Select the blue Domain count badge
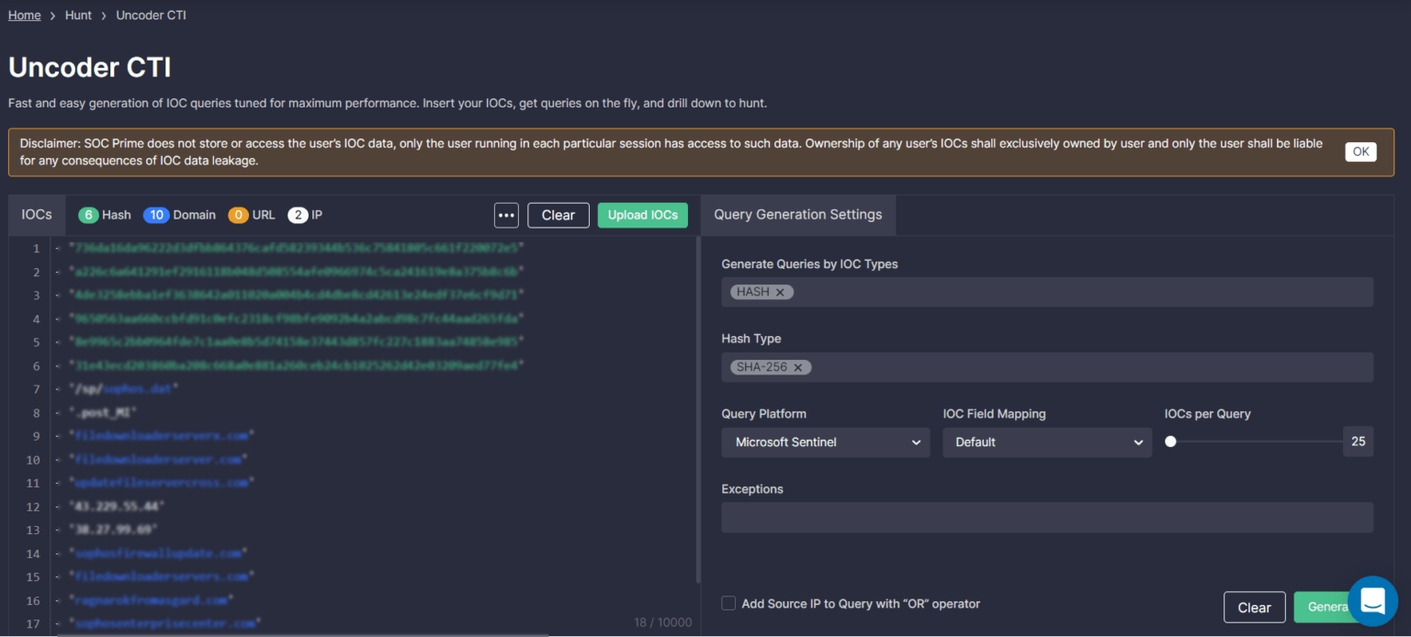1411x637 pixels. [x=156, y=214]
